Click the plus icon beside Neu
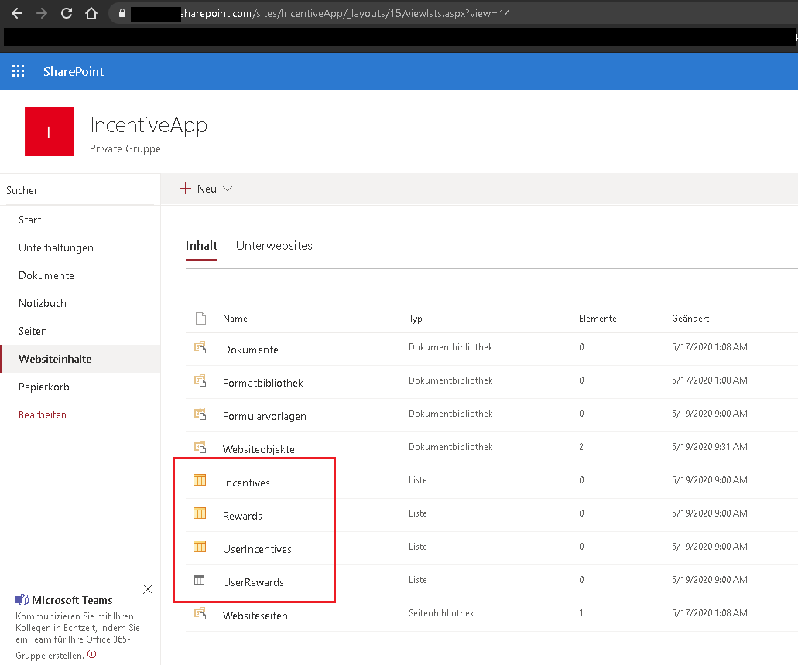 185,189
